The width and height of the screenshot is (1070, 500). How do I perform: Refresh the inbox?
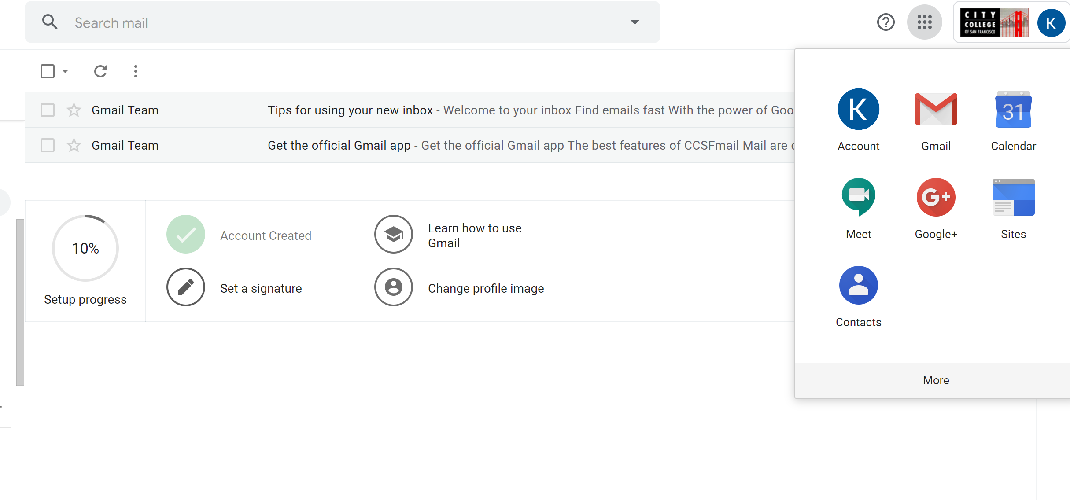[x=100, y=71]
